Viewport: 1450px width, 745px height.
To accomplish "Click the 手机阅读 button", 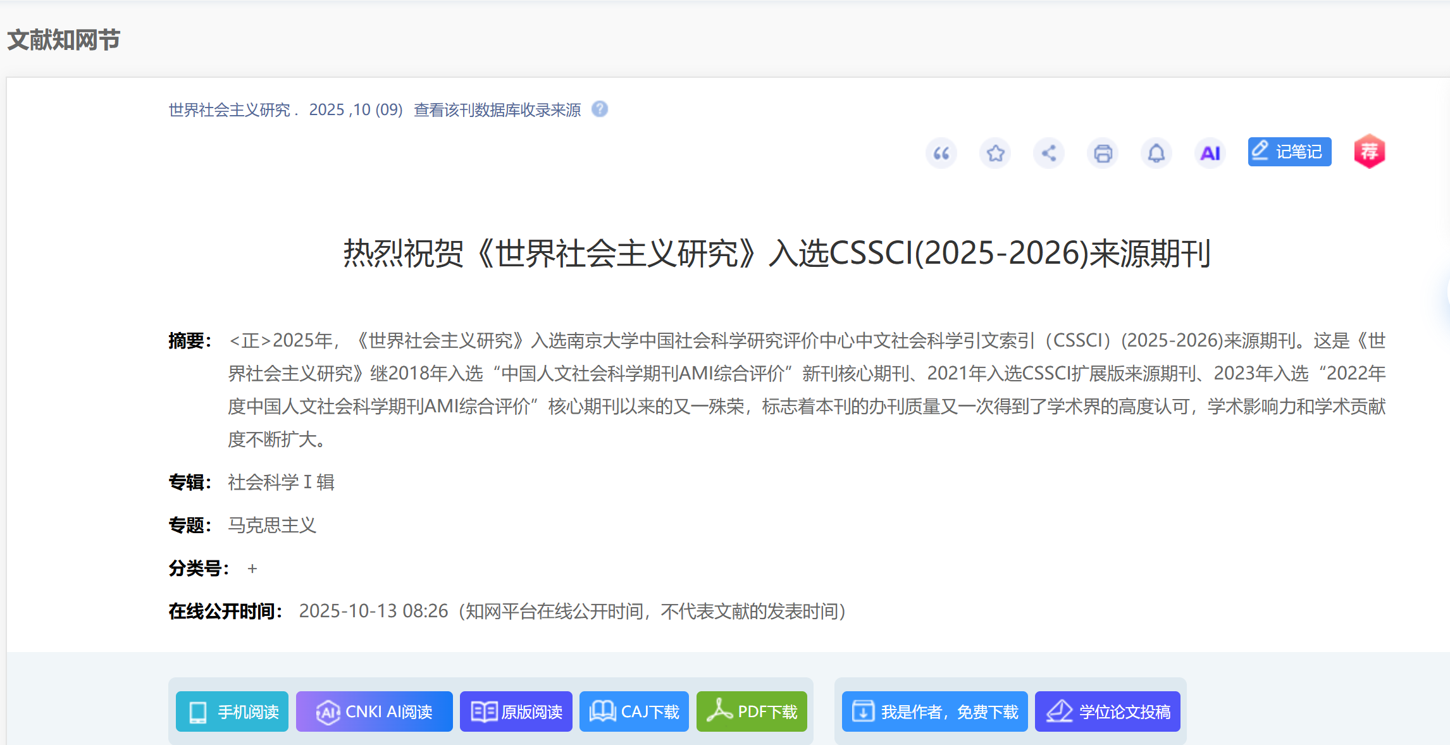I will (232, 711).
